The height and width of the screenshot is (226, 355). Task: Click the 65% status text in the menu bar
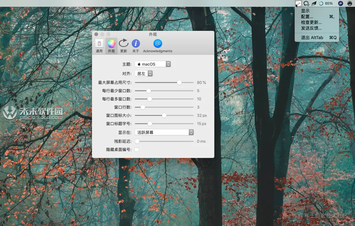pyautogui.click(x=329, y=3)
